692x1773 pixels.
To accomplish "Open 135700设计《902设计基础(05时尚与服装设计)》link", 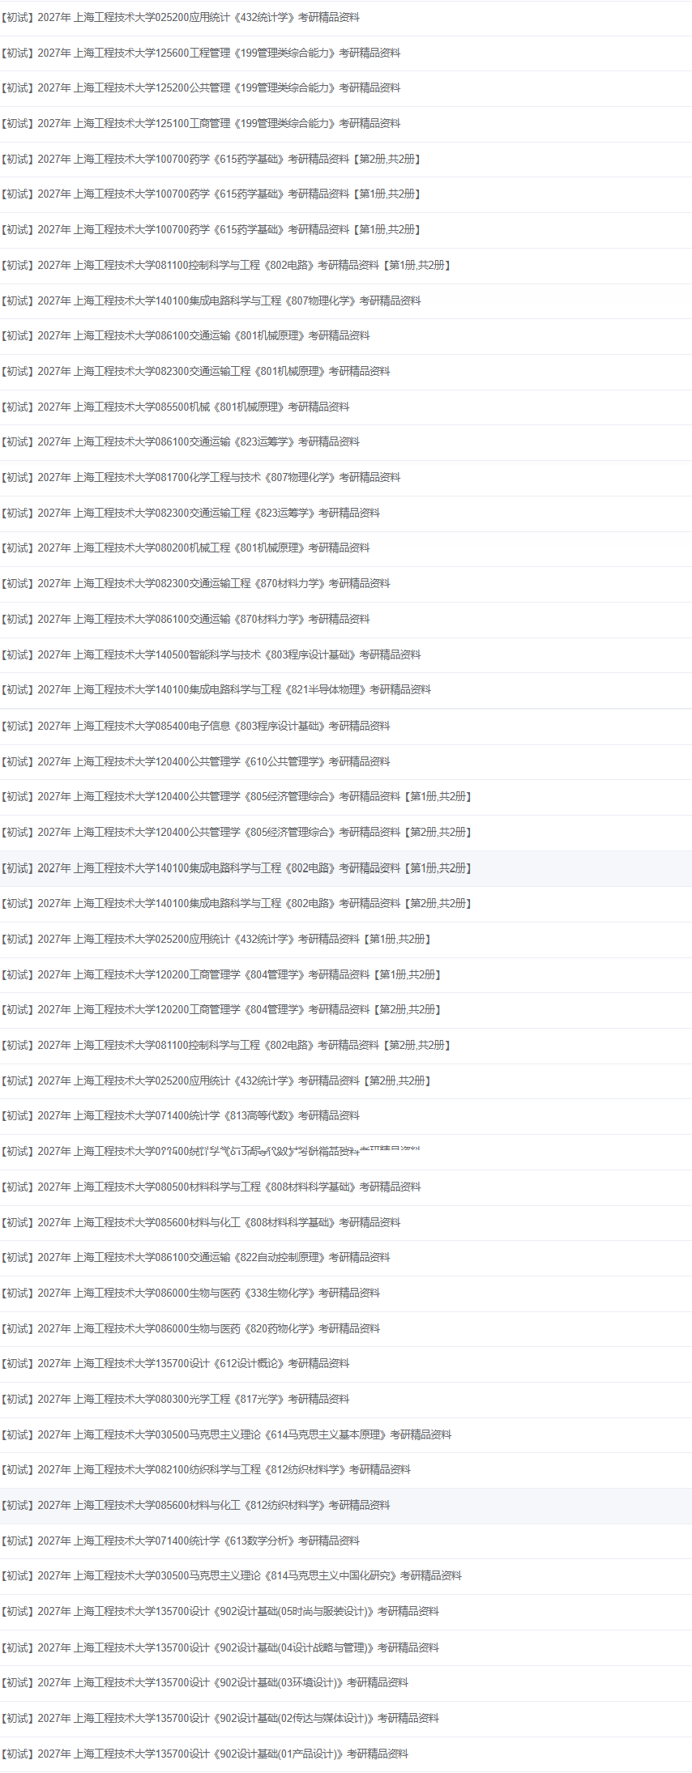I will pyautogui.click(x=220, y=1611).
